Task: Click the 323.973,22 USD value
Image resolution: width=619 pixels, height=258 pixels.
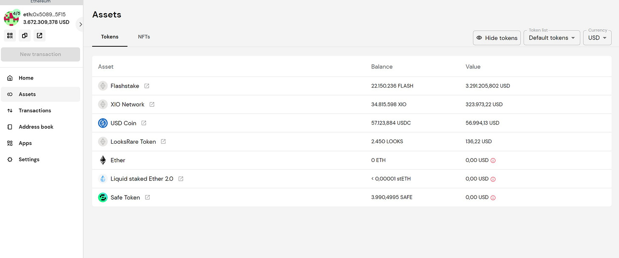Action: click(x=484, y=105)
